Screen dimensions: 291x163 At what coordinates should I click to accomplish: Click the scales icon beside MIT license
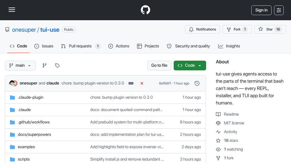coord(218,123)
